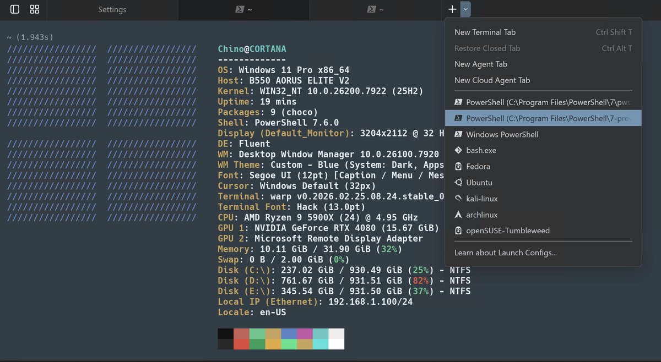This screenshot has width=661, height=362.
Task: Choose New Agent Tab menu entry
Action: point(543,64)
